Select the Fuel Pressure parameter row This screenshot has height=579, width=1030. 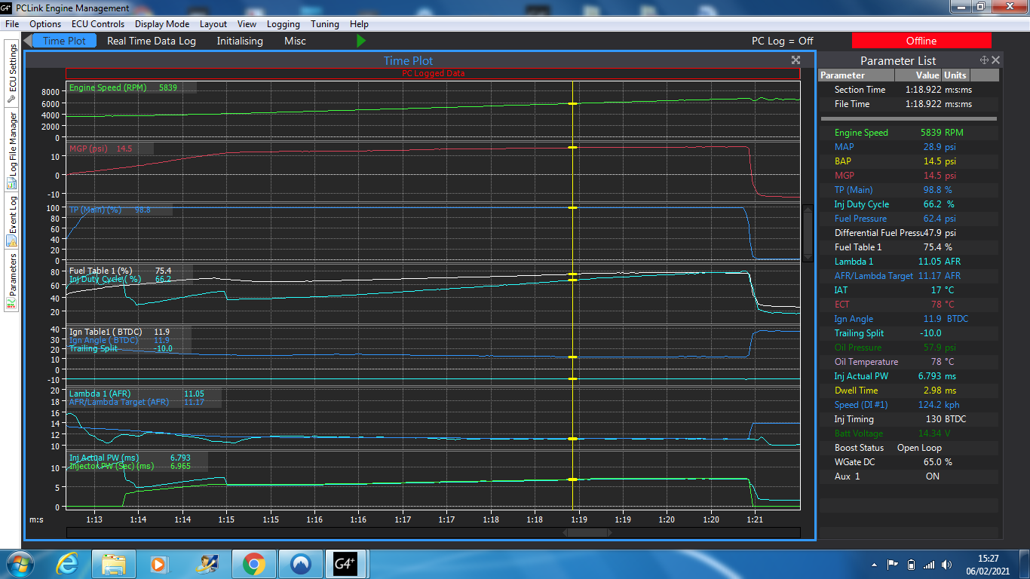click(909, 219)
